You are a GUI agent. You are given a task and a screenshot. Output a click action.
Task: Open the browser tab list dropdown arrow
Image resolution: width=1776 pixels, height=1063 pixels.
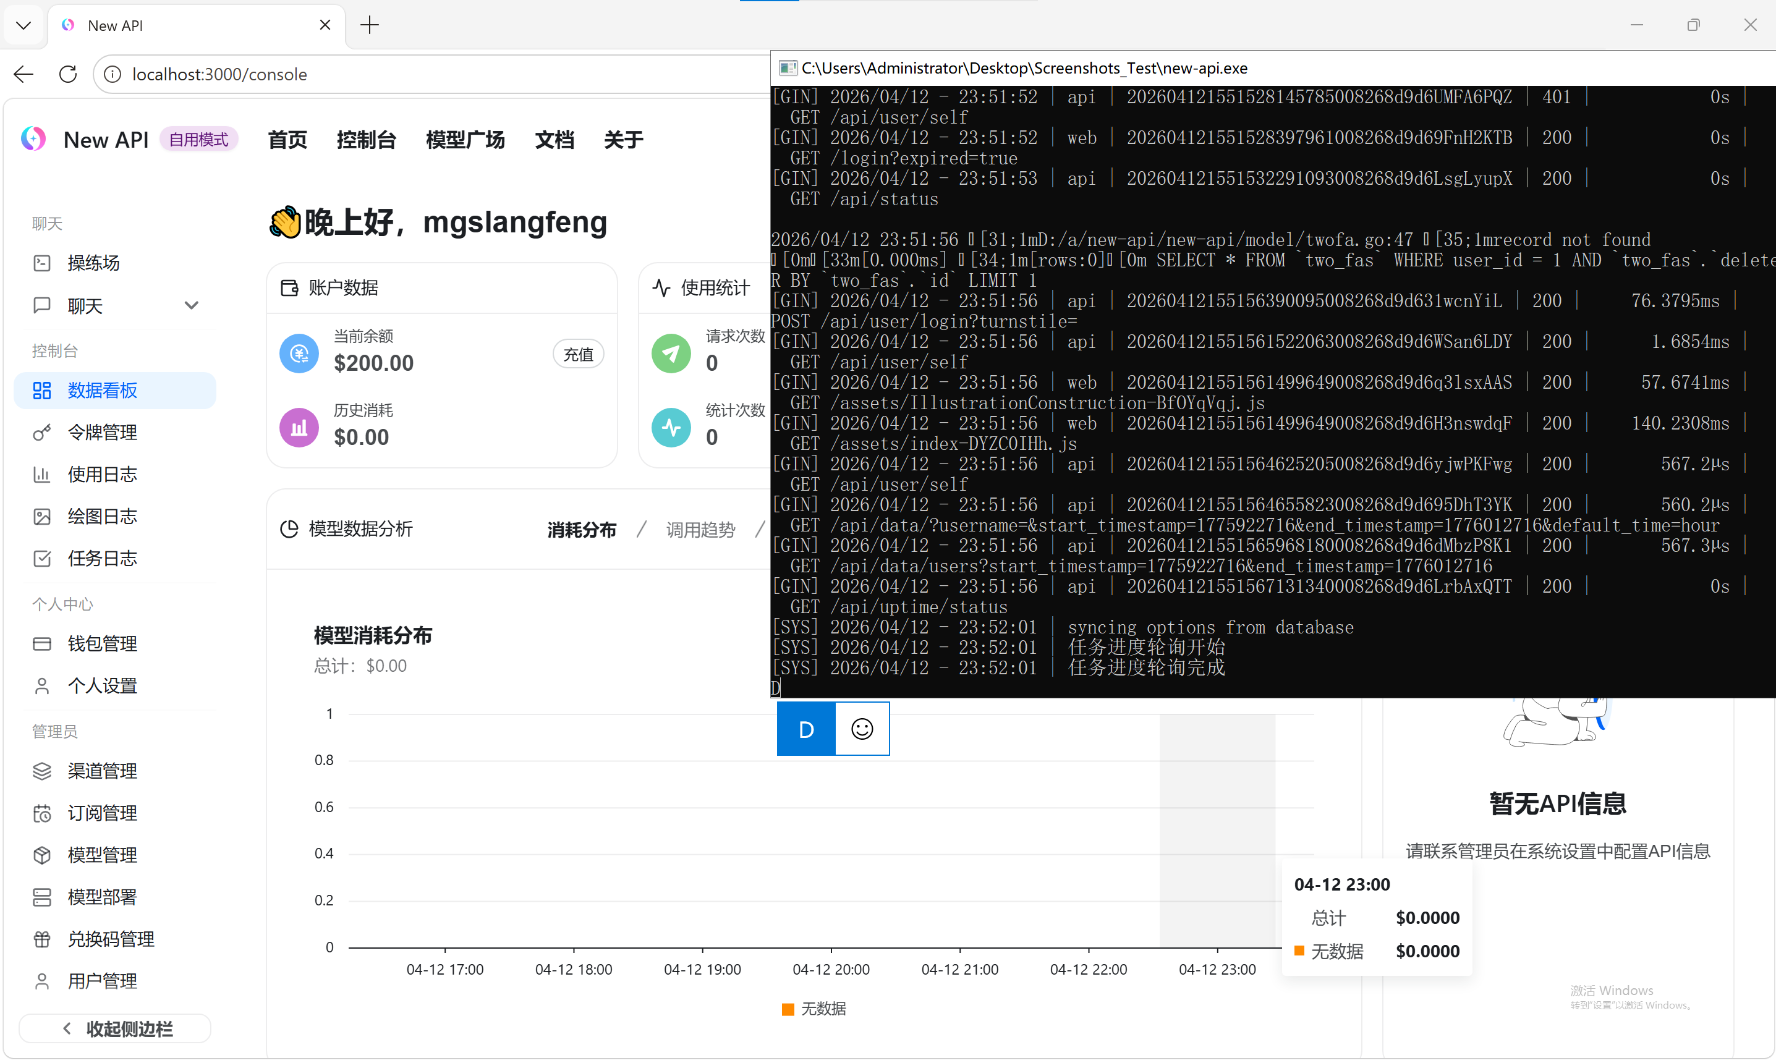[23, 26]
